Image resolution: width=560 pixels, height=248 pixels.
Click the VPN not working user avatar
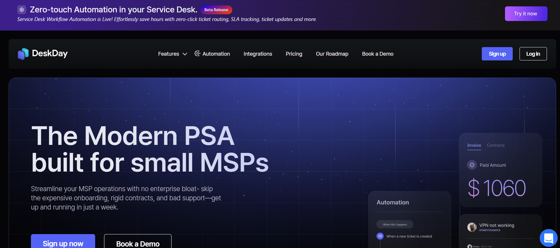[472, 227]
